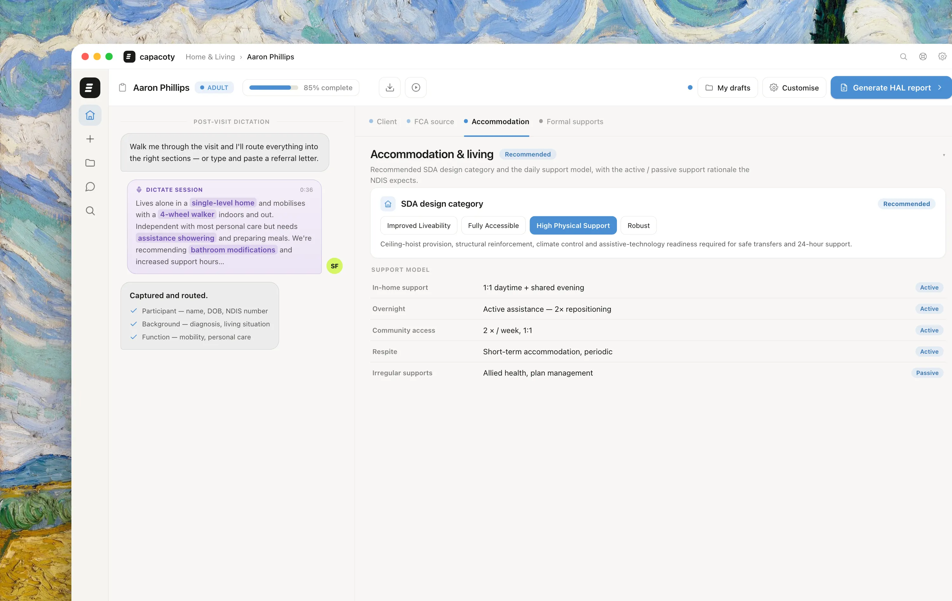Click the Aaron Phillips header name
The height and width of the screenshot is (601, 952).
[161, 87]
